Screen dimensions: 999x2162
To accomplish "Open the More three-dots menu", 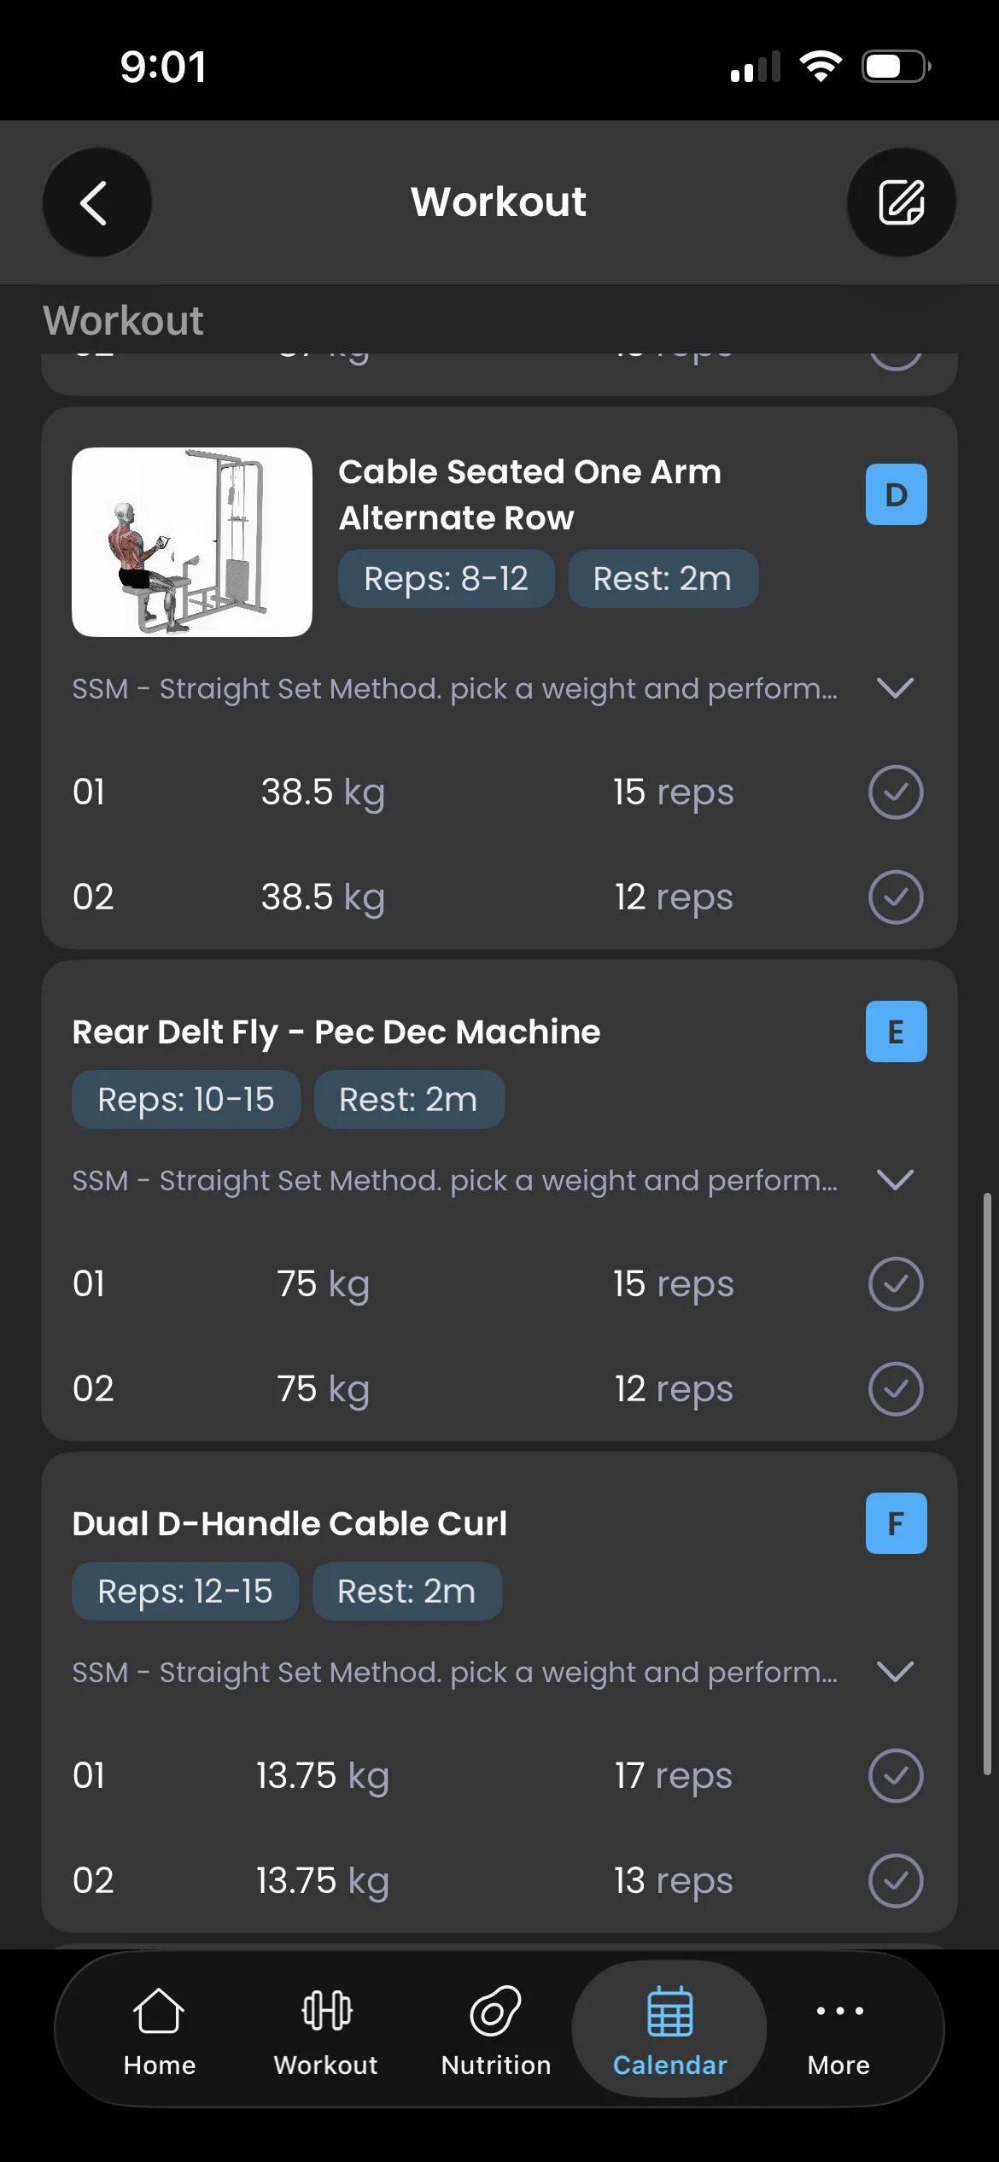I will pyautogui.click(x=839, y=2031).
